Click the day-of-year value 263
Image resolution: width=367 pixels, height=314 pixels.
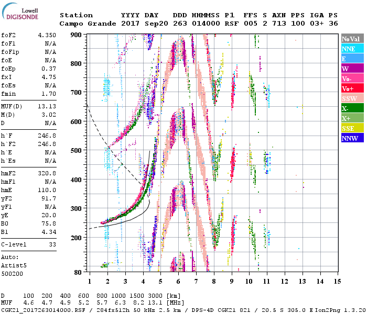coord(180,24)
